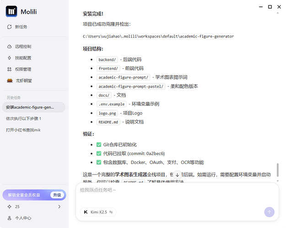The image size is (286, 228).
Task: Click the grid icon beside 权限管理
Action: coord(10,69)
